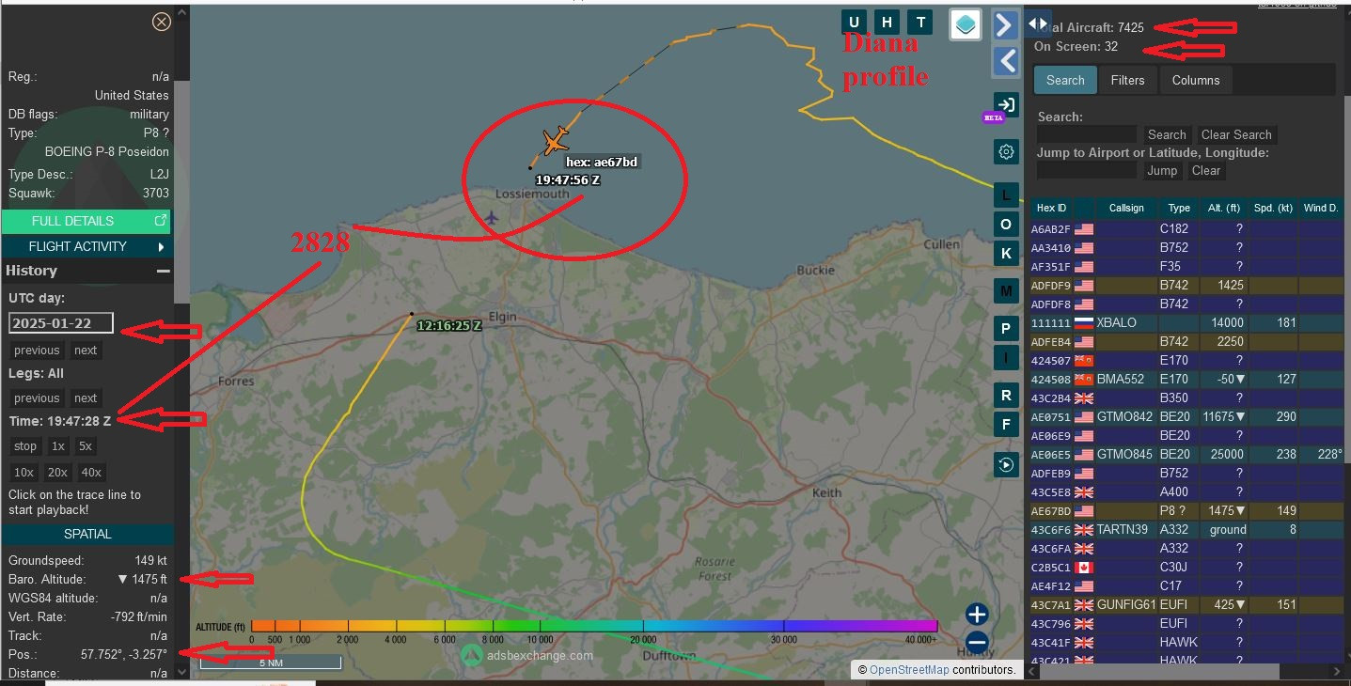Toggle the L map overlay button
This screenshot has height=686, width=1351.
pos(1006,195)
